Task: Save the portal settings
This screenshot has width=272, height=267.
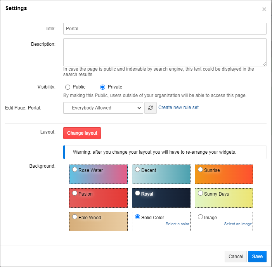Action: tap(257, 257)
